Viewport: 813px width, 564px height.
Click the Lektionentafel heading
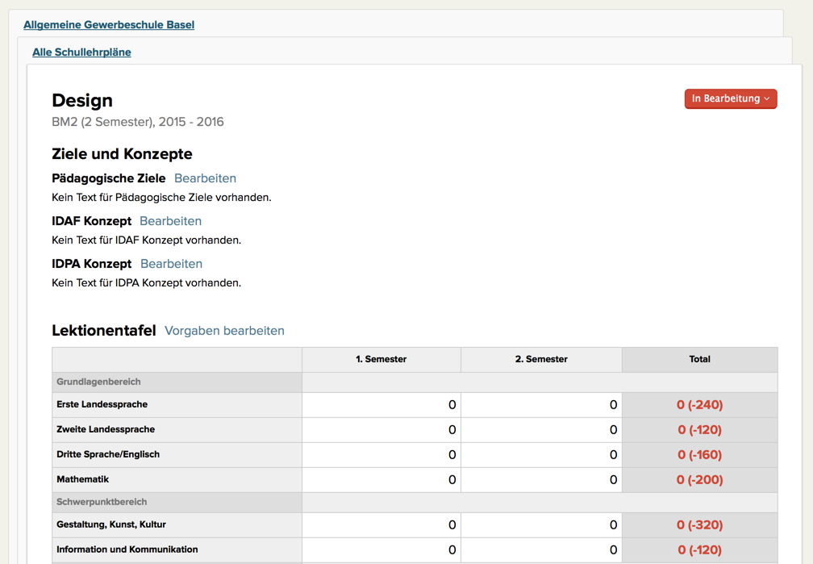tap(104, 331)
